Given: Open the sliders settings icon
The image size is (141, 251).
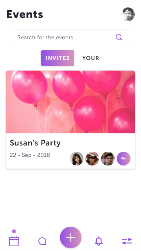Looking at the screenshot, I should (127, 241).
